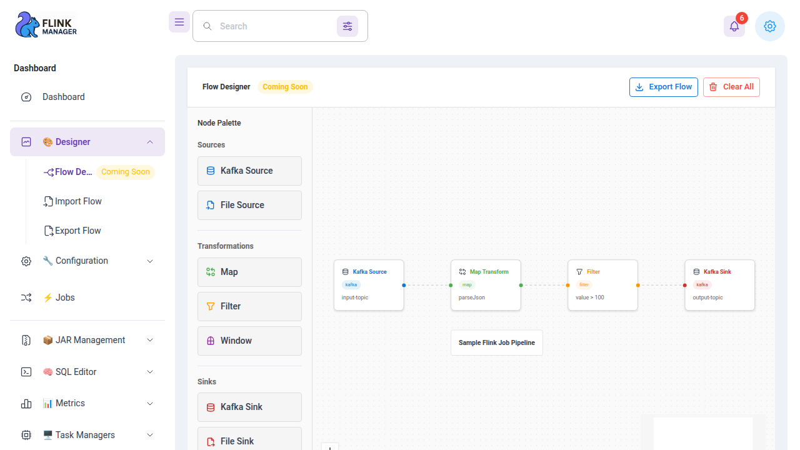
Task: Click the File Source icon in palette
Action: point(211,205)
